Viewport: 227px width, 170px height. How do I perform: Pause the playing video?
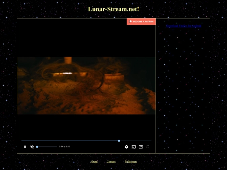[x=25, y=147]
